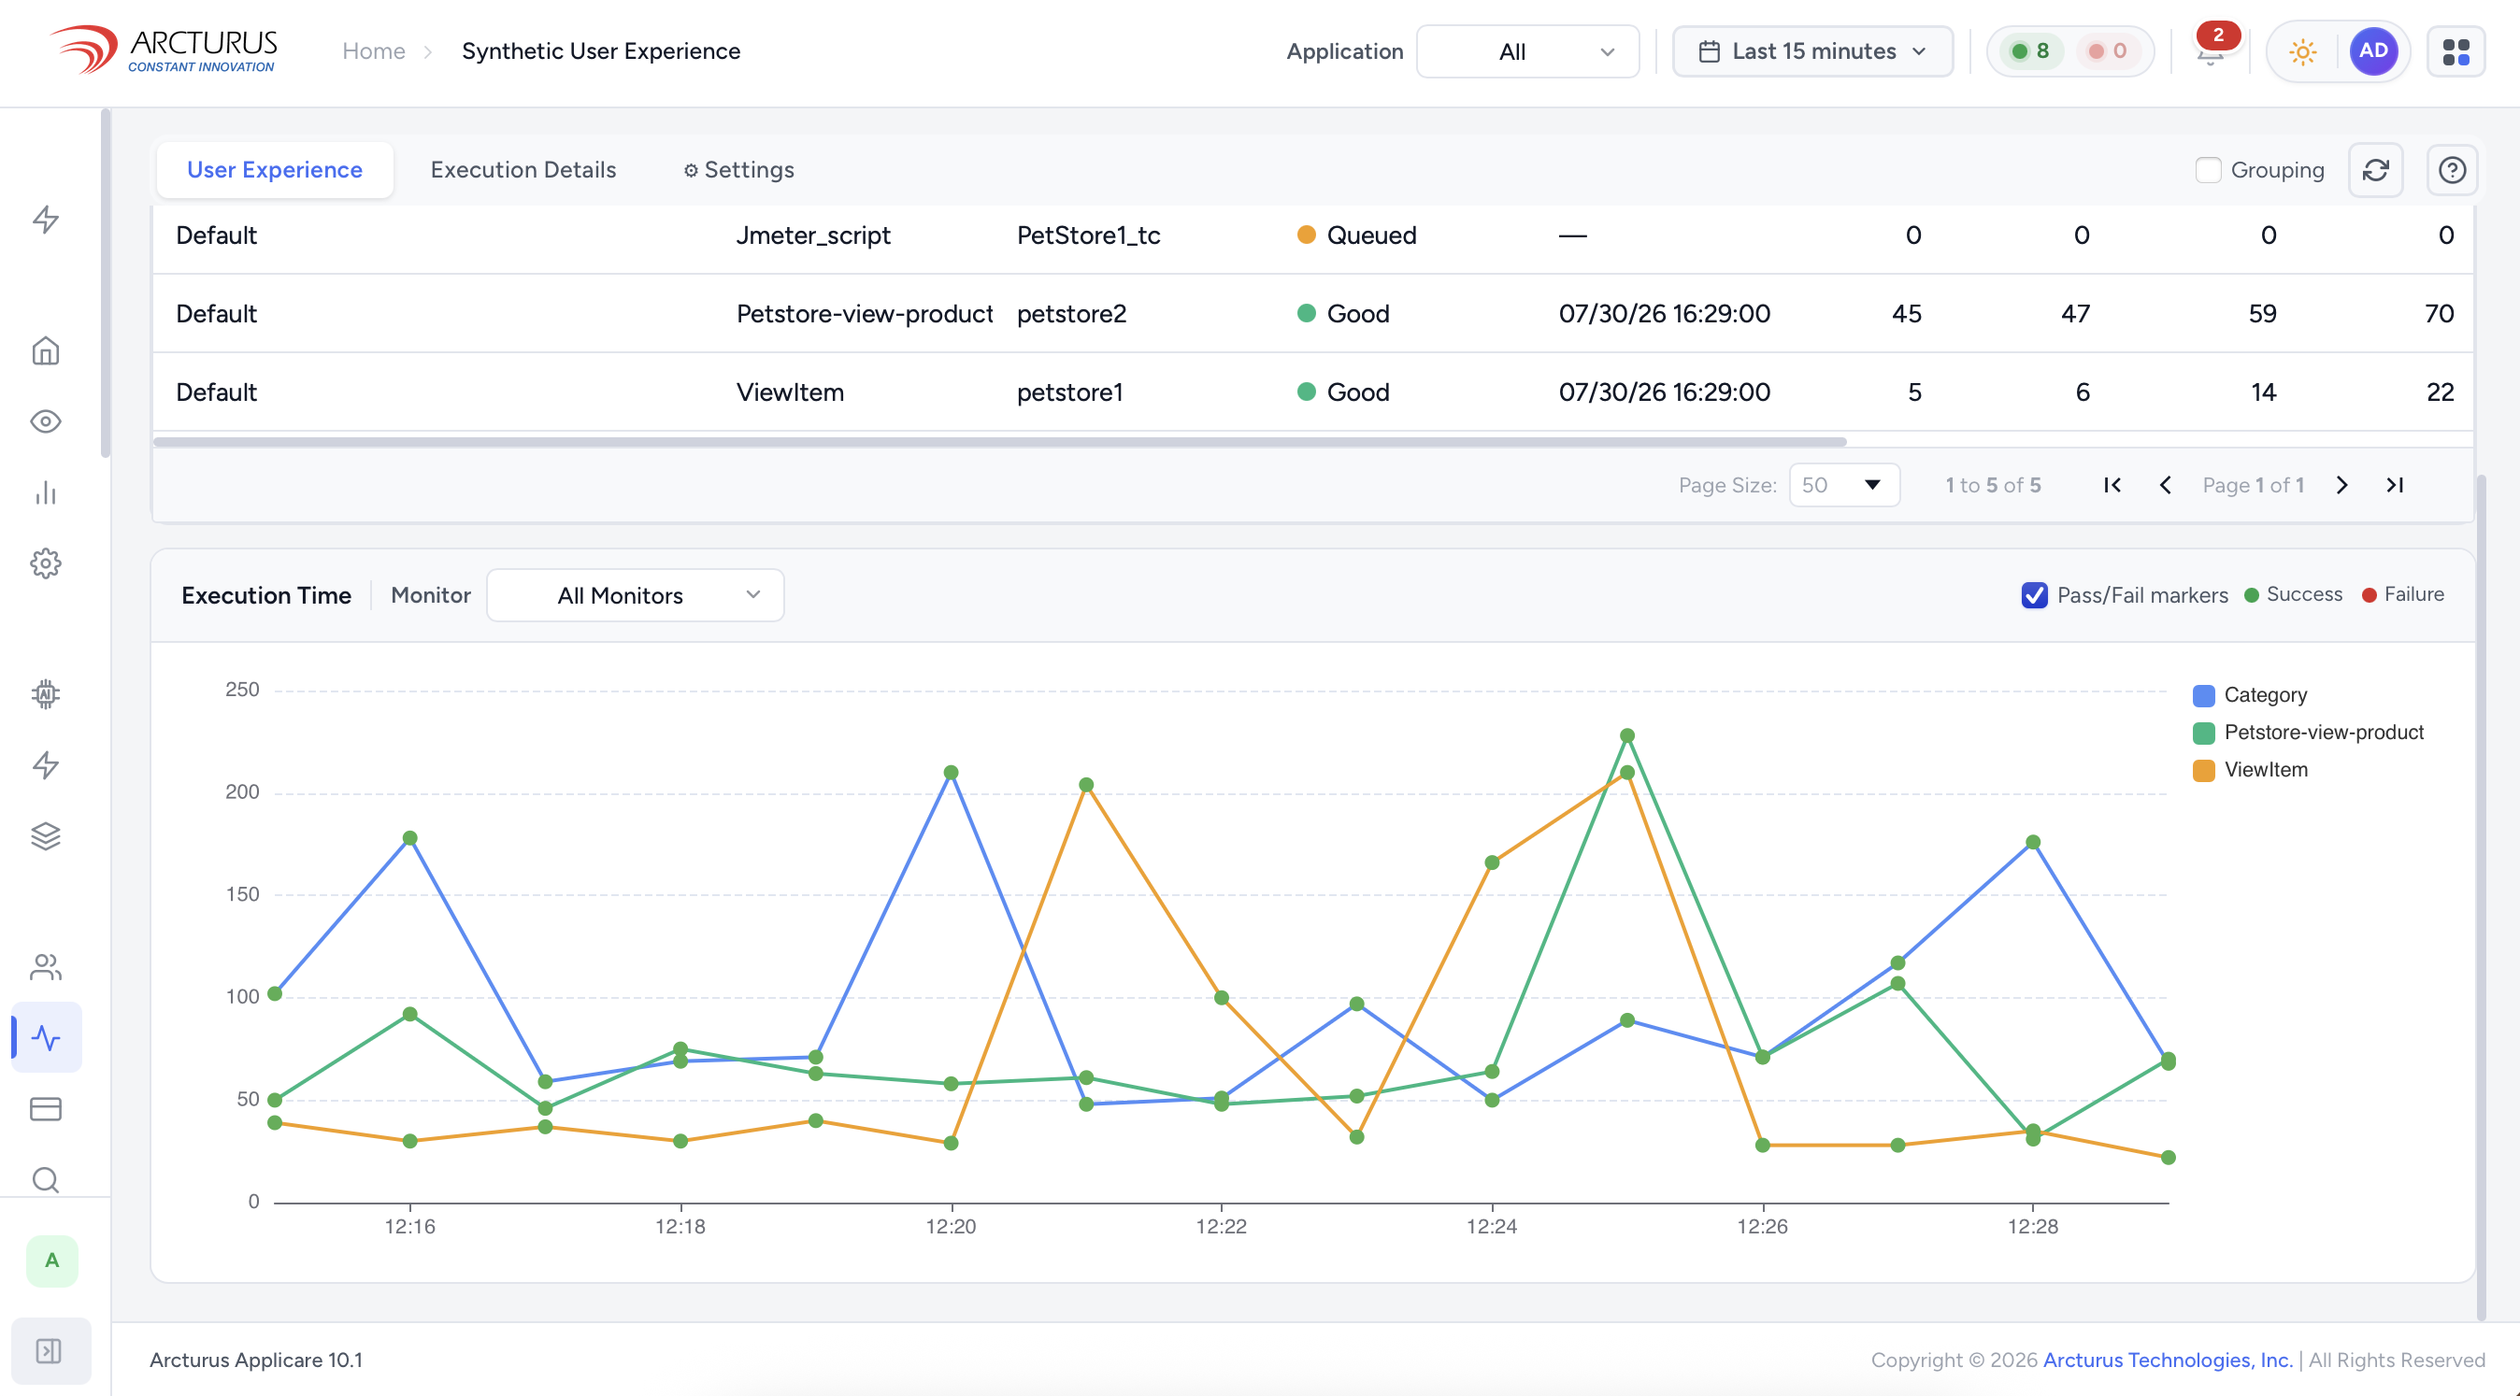
Task: Go to first page icon
Action: click(2112, 485)
